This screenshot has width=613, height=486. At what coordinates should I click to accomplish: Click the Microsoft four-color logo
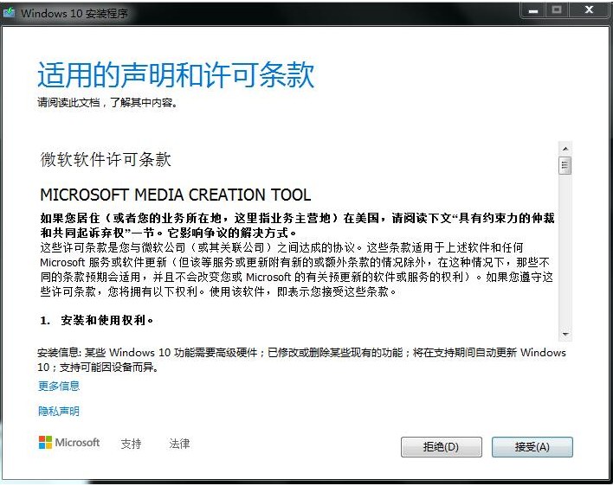45,442
